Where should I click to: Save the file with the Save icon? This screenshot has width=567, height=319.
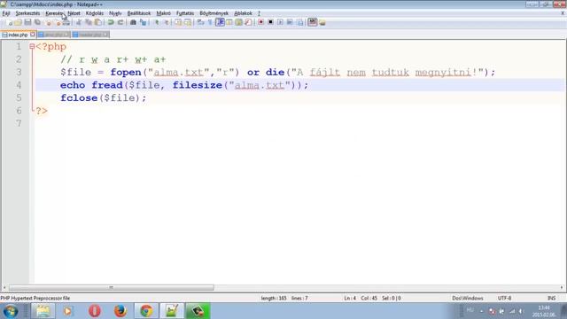point(27,22)
